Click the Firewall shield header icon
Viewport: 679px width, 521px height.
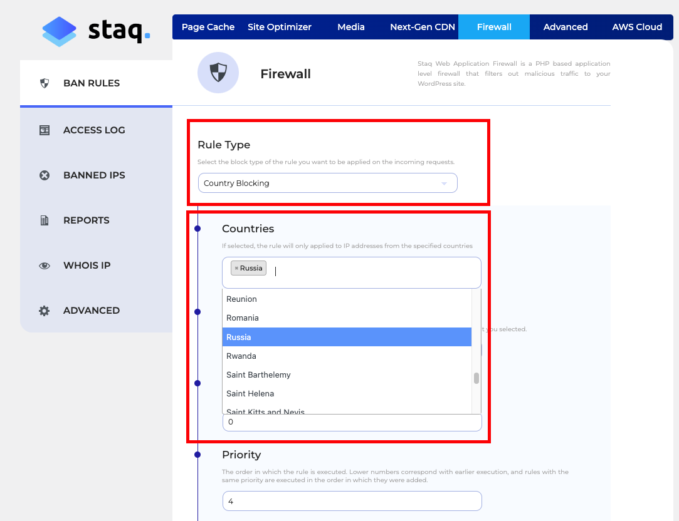[x=218, y=73]
